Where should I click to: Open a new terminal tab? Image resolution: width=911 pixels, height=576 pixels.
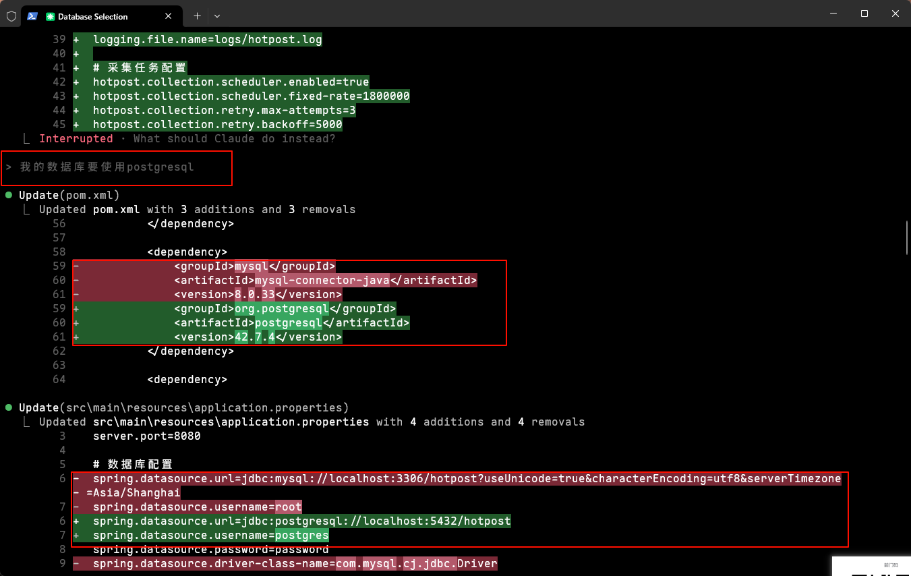pyautogui.click(x=197, y=16)
